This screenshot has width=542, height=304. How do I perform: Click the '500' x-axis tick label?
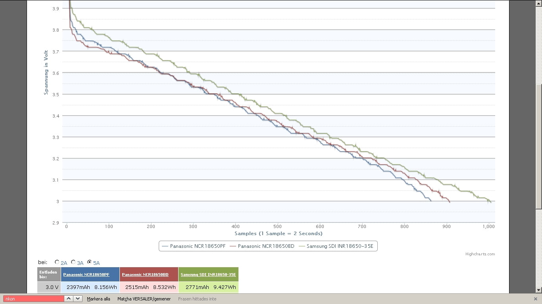tap(277, 226)
